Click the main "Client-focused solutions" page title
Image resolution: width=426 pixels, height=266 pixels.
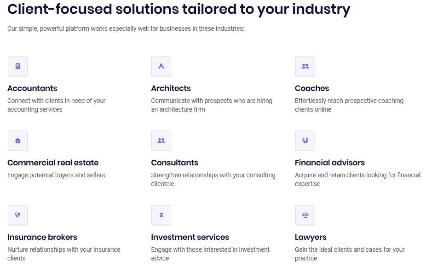[x=178, y=9]
